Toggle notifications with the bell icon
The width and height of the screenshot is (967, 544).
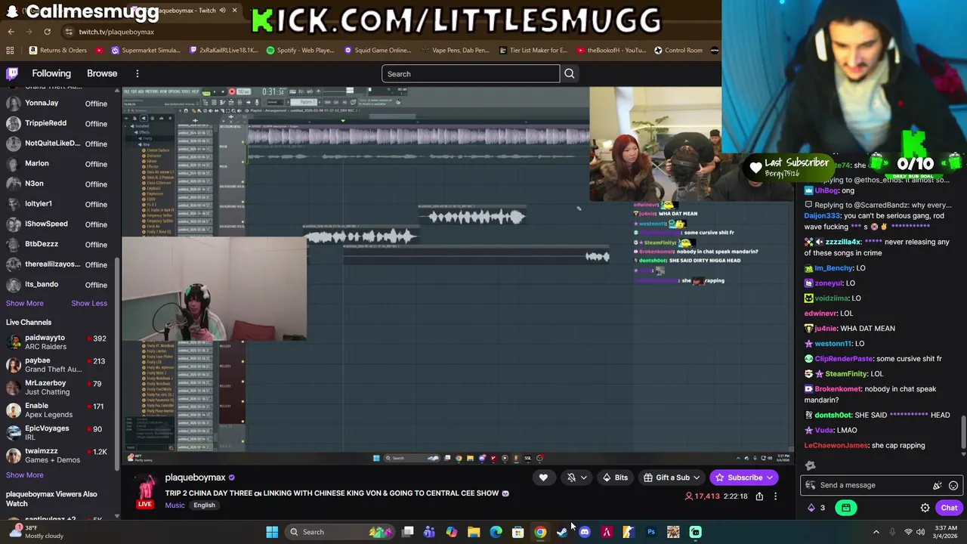pos(572,478)
